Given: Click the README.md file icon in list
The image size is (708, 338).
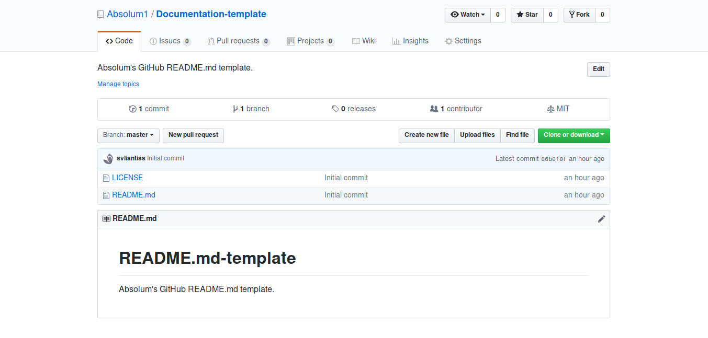Looking at the screenshot, I should click(x=106, y=195).
